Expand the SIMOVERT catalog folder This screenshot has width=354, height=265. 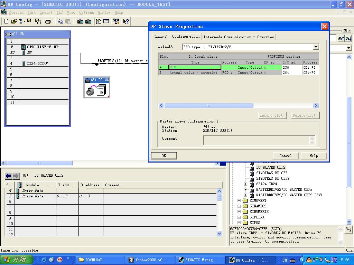(239, 200)
